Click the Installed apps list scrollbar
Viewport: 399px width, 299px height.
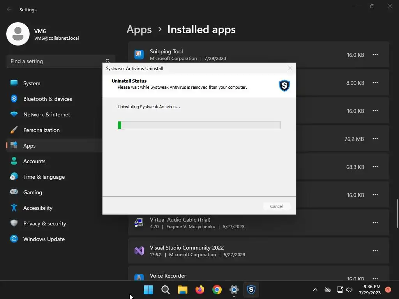[x=397, y=213]
